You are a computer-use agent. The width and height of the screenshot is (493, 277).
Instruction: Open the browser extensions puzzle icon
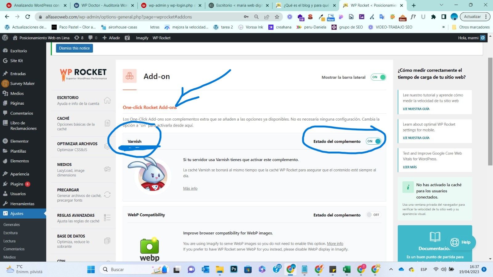434,17
